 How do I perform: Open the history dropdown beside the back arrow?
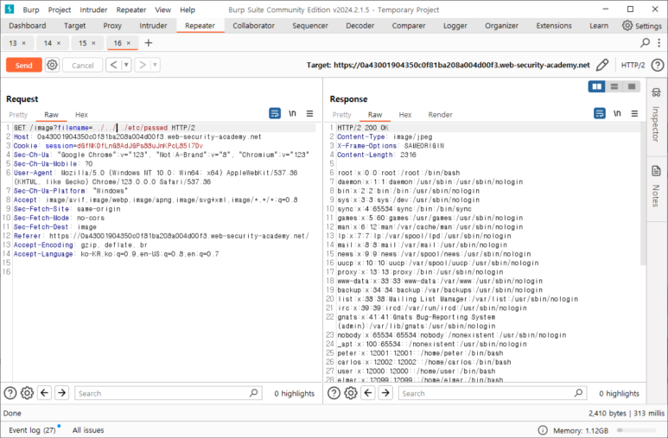126,65
